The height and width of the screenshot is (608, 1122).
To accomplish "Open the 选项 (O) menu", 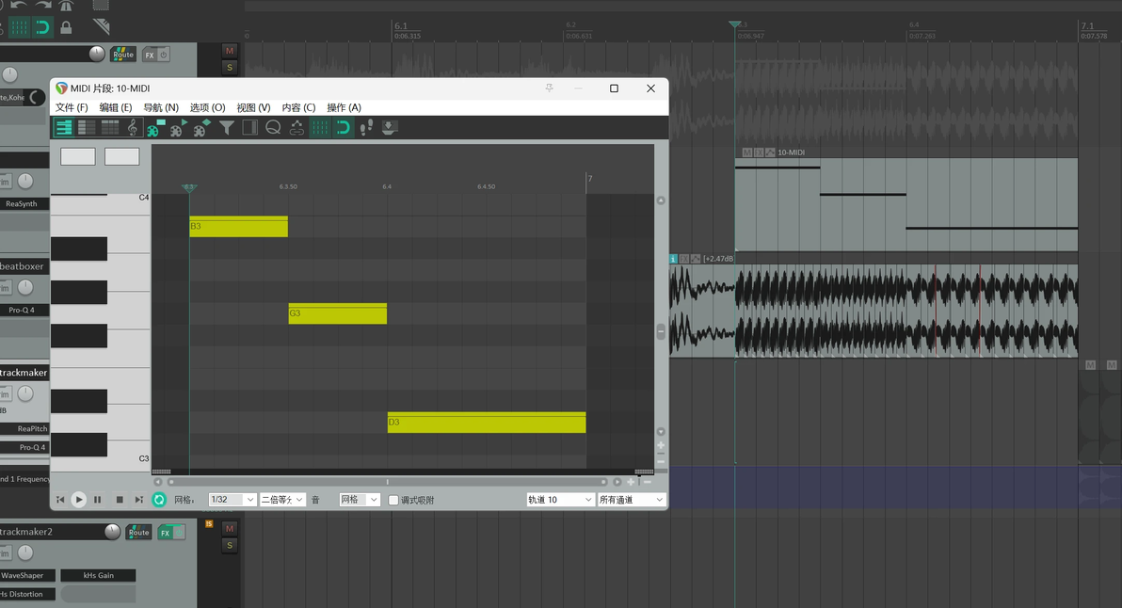I will pyautogui.click(x=207, y=107).
